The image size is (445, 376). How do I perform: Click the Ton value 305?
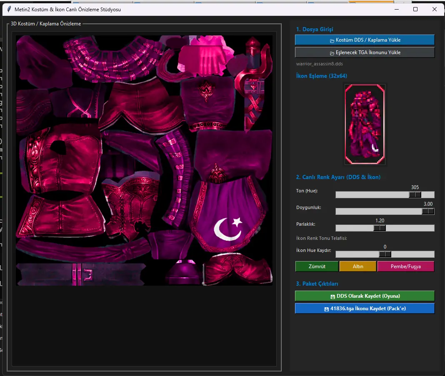tap(415, 187)
